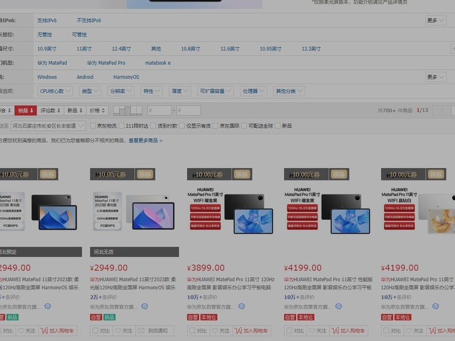Click the chat icon under the first ¥4199.00 product
The height and width of the screenshot is (341, 455).
[338, 306]
